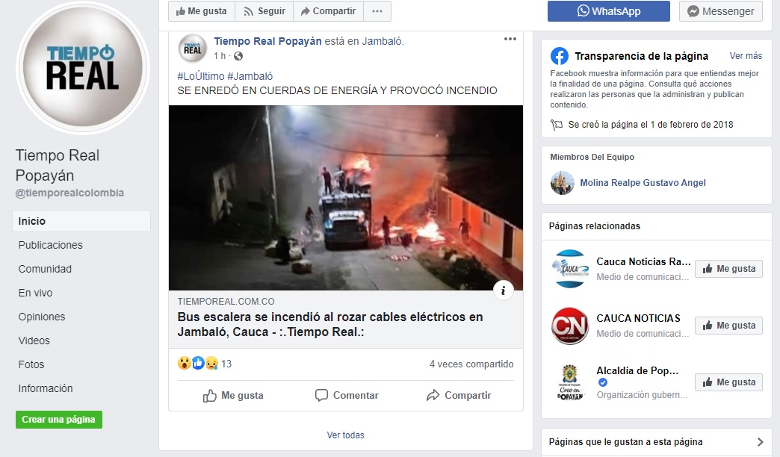The width and height of the screenshot is (780, 457).
Task: Expand Páginas que le gustan a esta página
Action: [656, 441]
